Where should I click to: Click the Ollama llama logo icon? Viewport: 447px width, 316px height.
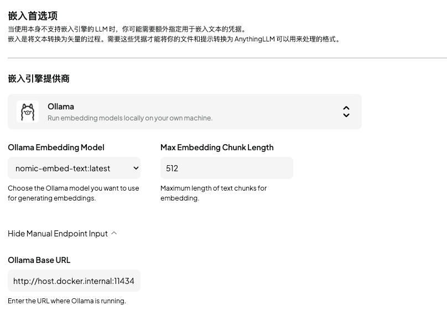click(28, 112)
